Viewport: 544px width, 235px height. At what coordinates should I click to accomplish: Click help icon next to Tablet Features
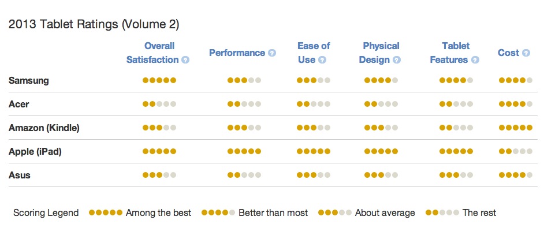click(475, 59)
